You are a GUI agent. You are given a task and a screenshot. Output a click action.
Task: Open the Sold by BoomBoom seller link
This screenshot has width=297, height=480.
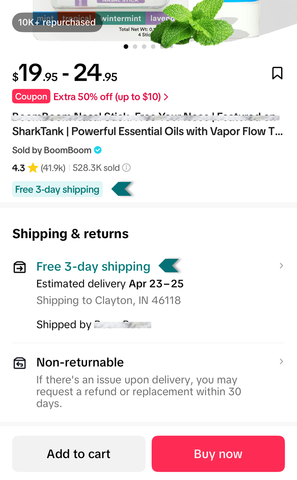click(x=52, y=150)
